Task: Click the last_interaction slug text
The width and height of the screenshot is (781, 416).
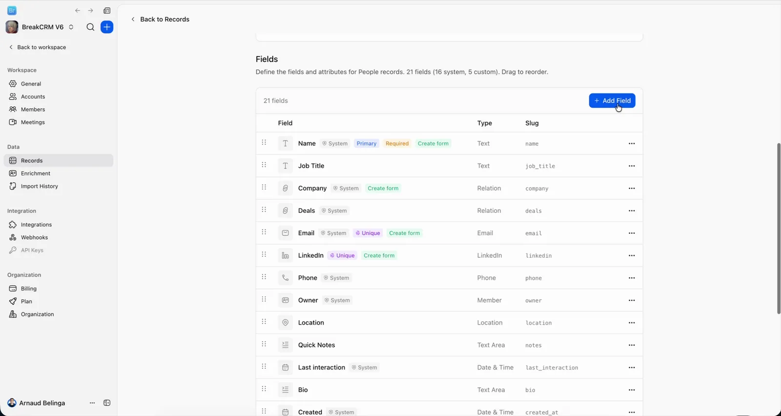Action: tap(552, 368)
